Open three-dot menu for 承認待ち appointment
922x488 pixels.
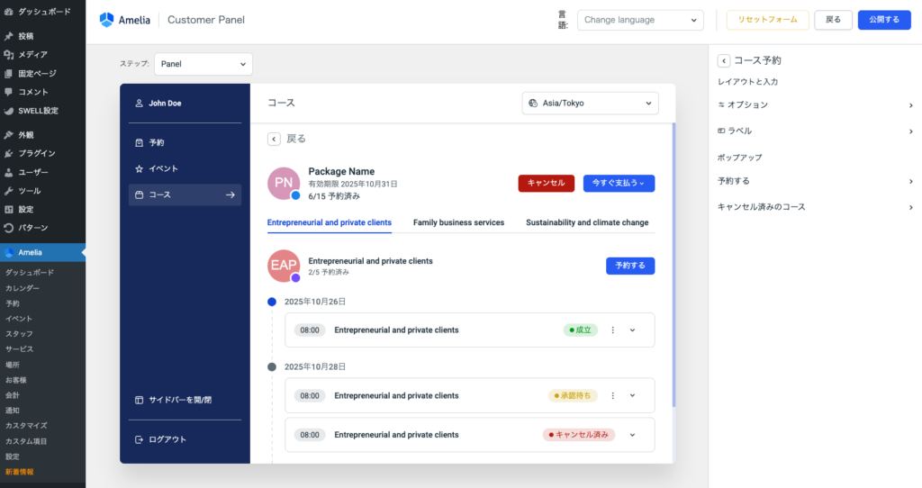coord(613,395)
